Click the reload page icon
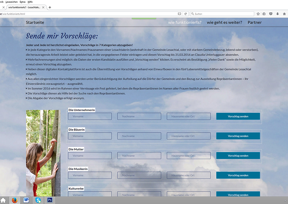The width and height of the screenshot is (288, 204). [186, 14]
